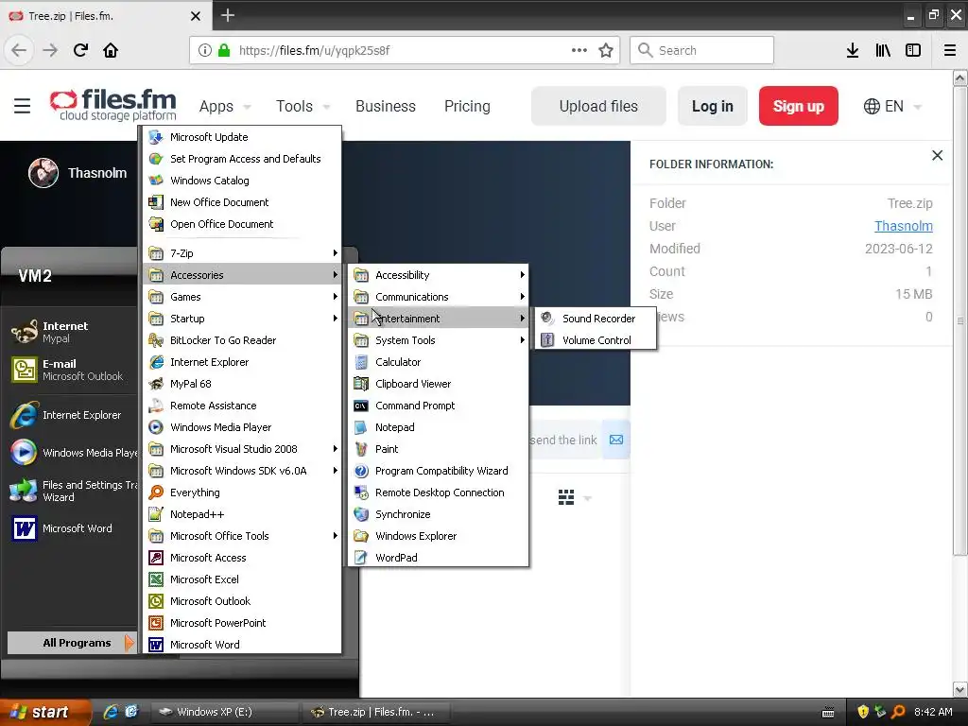Open Synchronize
This screenshot has height=726, width=968.
coord(439,513)
